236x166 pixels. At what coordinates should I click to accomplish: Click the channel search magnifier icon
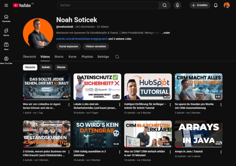[x=117, y=57]
